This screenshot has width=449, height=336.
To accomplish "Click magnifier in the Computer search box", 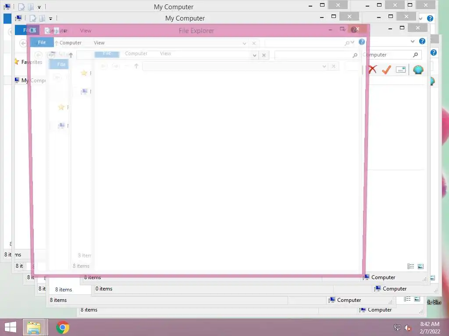I will click(x=416, y=55).
